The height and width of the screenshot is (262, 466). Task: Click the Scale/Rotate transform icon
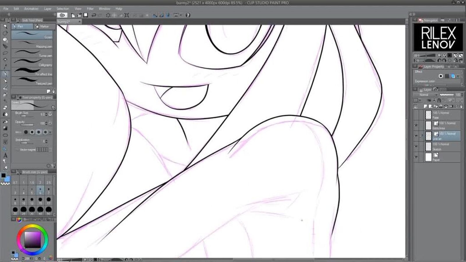point(127,15)
